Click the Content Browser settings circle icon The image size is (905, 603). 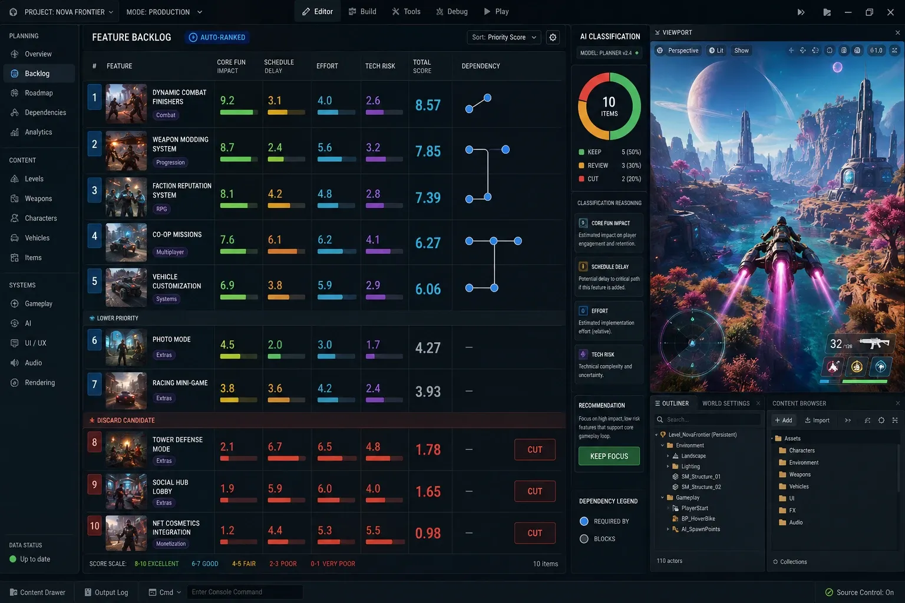pyautogui.click(x=881, y=420)
